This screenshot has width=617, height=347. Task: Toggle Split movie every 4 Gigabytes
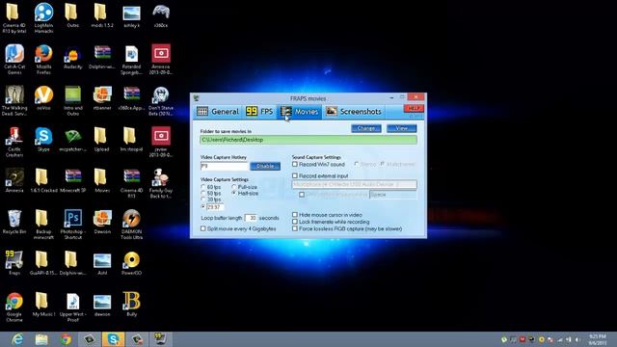[x=203, y=228]
